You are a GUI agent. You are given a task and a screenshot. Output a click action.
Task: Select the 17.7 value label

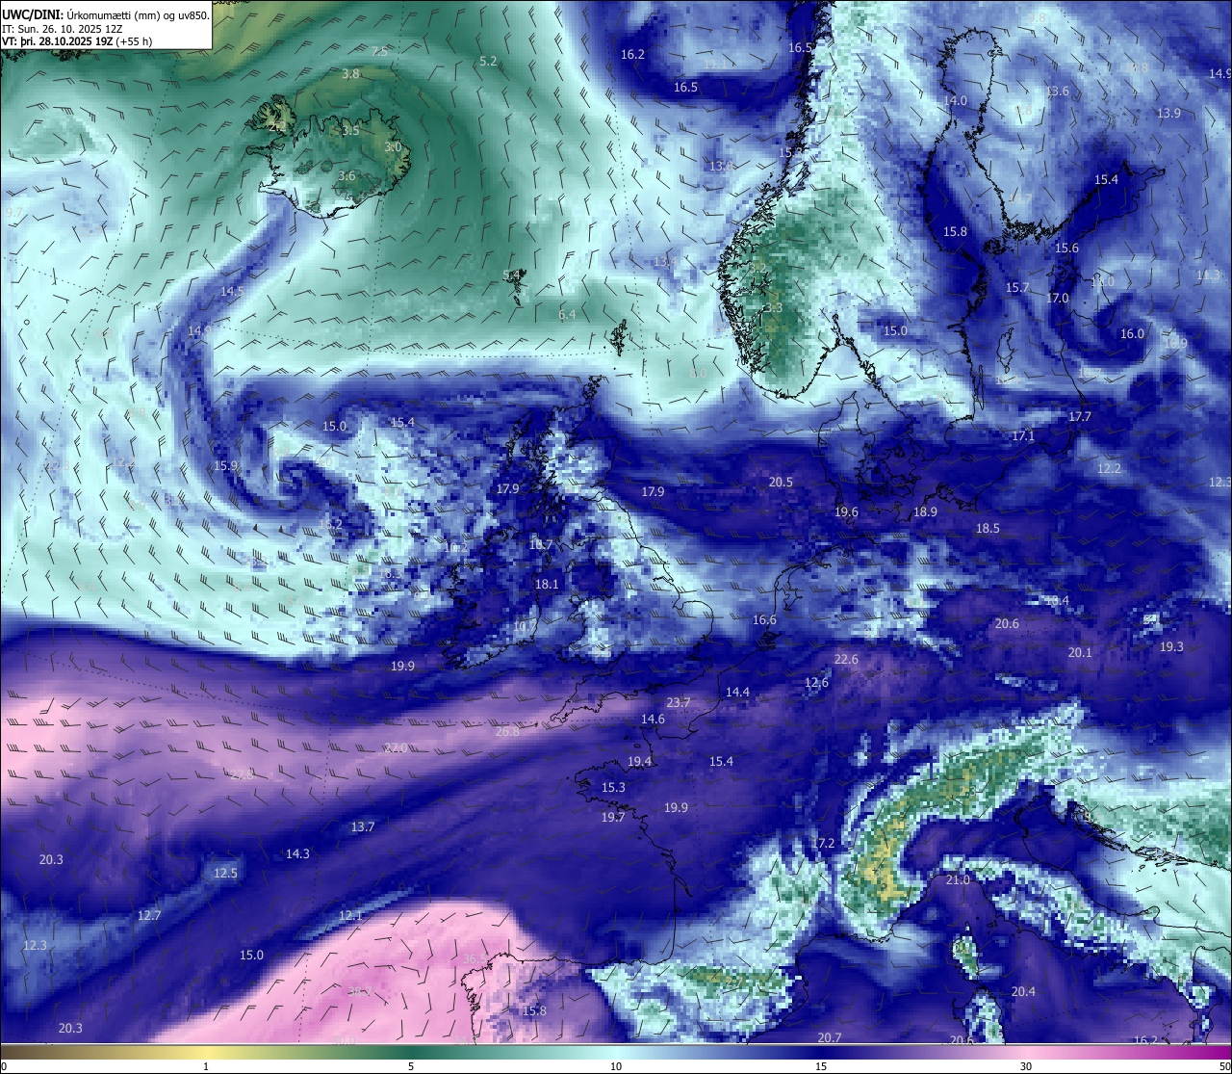(1080, 416)
